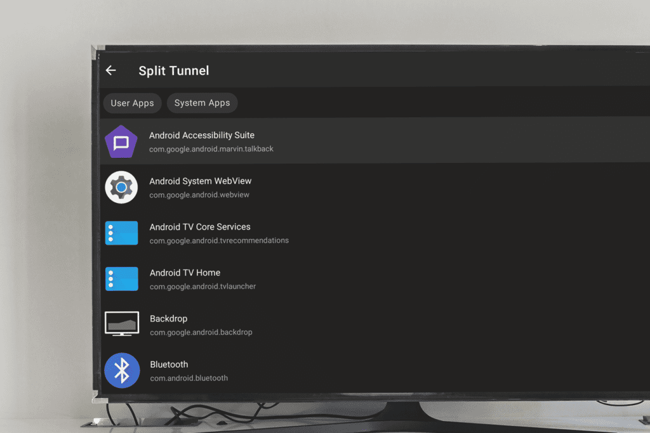Viewport: 650px width, 433px height.
Task: Click package name com.android.bluetooth
Action: pyautogui.click(x=189, y=378)
